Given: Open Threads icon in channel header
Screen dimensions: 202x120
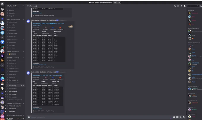Looking at the screenshot, I should 175,6.
